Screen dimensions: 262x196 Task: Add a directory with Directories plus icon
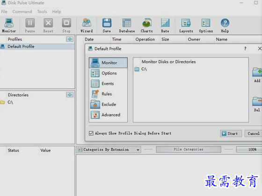70,95
